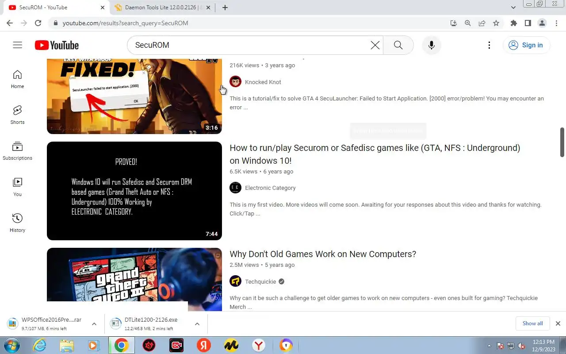Click the taskbar clock 12:13 PM
This screenshot has width=566, height=354.
(x=544, y=345)
